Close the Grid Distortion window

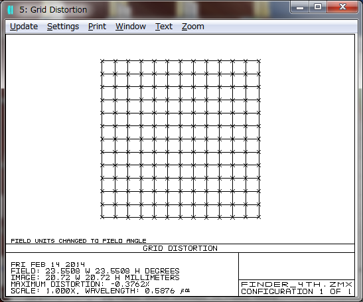[342, 7]
